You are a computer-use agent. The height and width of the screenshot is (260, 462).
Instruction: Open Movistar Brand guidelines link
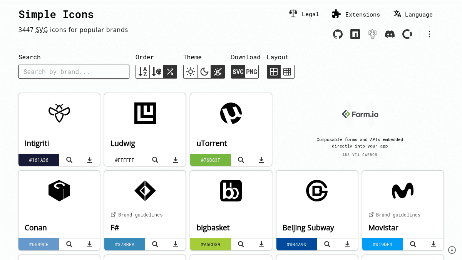(394, 215)
